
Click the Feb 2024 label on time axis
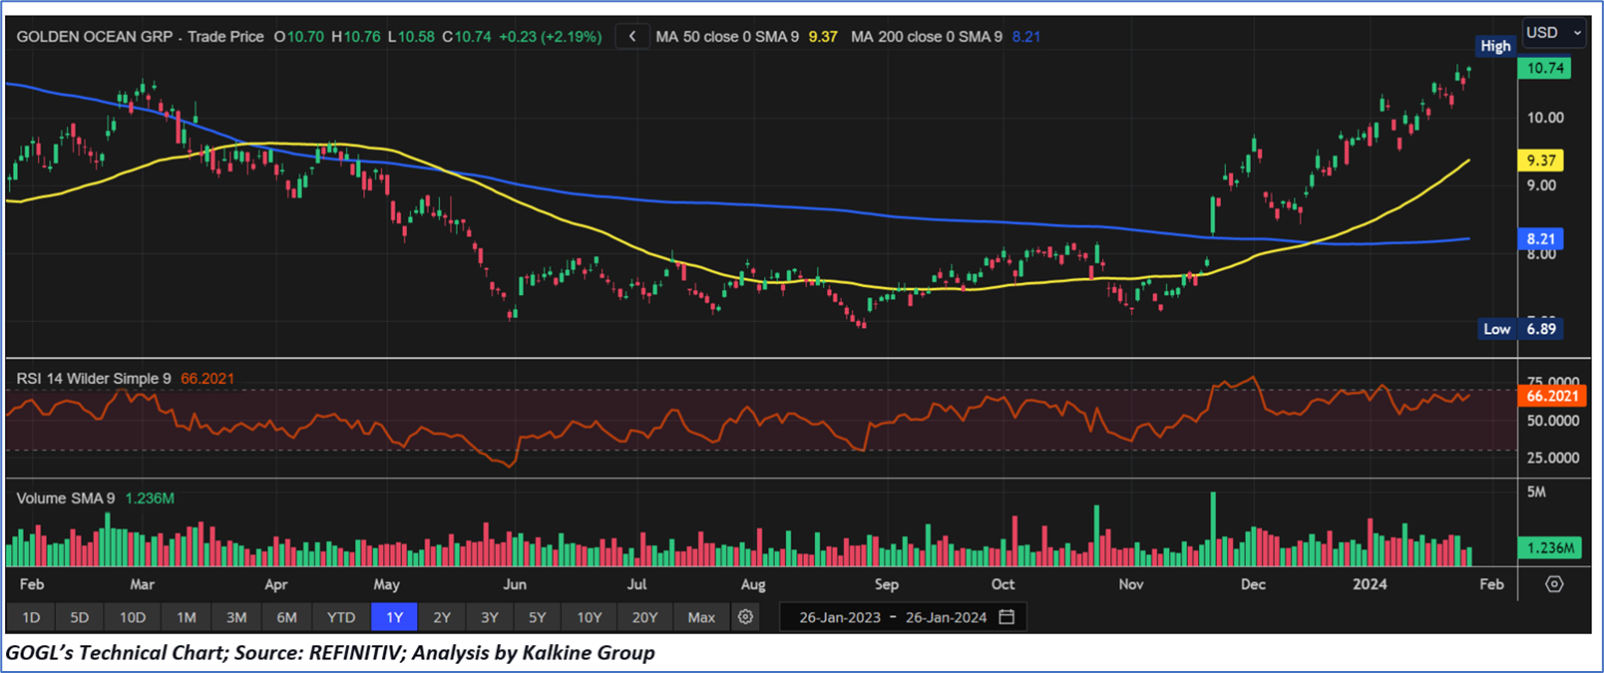pyautogui.click(x=1491, y=584)
